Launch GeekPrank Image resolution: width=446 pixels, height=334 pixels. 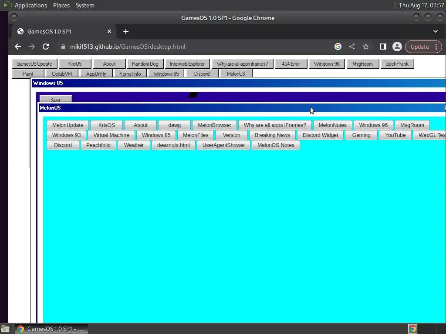click(x=397, y=63)
